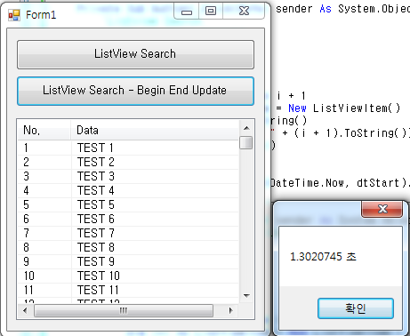Image resolution: width=410 pixels, height=336 pixels.
Task: Click the list's vertical scrollbar down arrow
Action: [246, 295]
